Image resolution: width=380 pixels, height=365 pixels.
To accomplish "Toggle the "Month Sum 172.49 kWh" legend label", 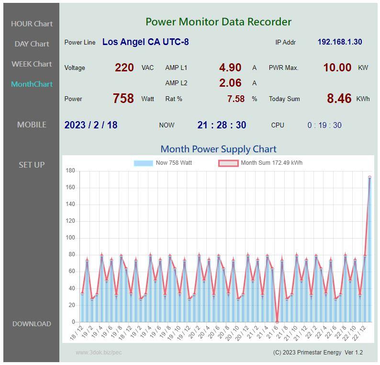I will pos(271,163).
